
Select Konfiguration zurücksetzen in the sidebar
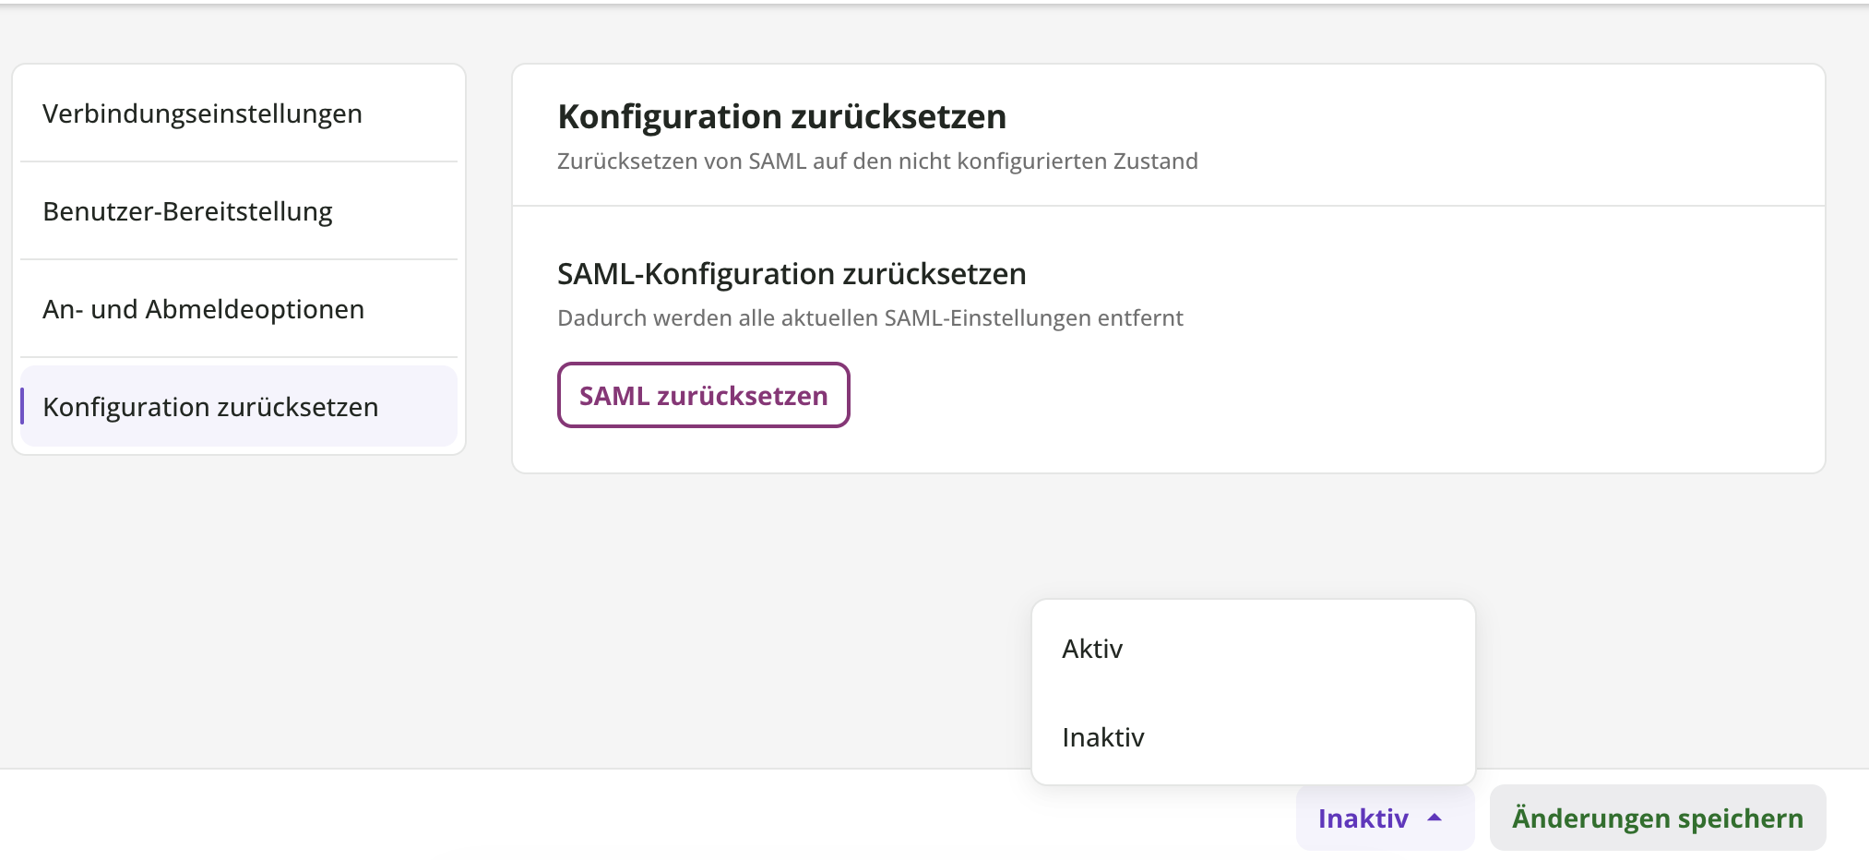click(x=210, y=407)
